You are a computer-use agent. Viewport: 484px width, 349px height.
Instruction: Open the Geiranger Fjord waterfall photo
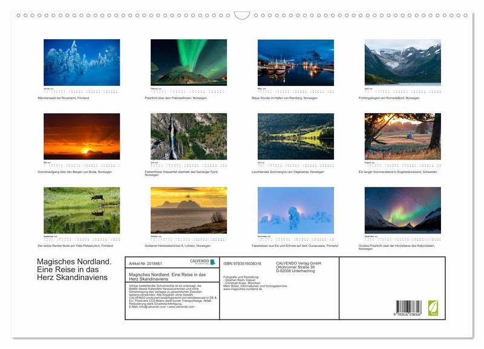click(x=189, y=136)
